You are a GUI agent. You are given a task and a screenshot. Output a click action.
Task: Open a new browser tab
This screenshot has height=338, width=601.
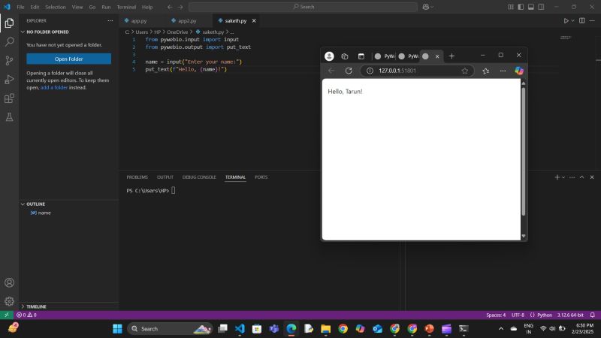tap(452, 56)
